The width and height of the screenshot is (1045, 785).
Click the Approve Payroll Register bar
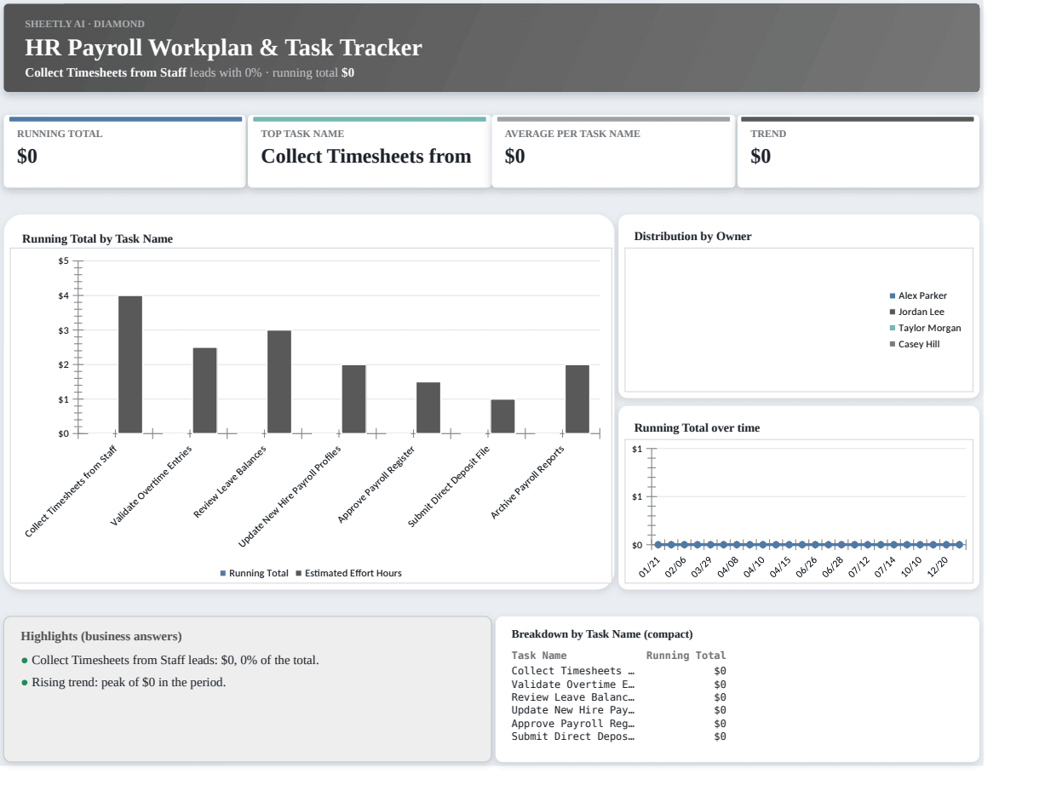428,408
